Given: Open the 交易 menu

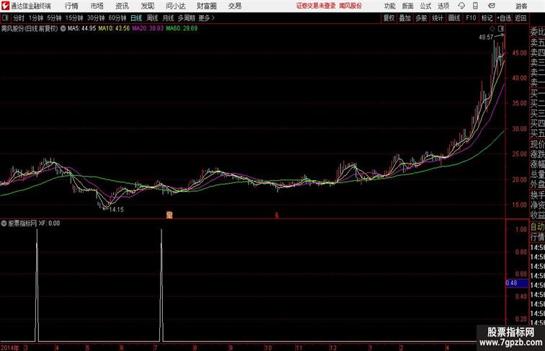Looking at the screenshot, I should (235, 6).
